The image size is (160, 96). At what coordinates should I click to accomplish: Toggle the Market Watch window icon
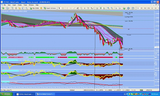pos(13,8)
